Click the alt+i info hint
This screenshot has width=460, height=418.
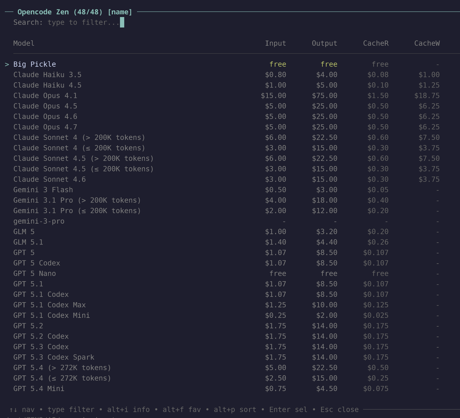pos(128,410)
